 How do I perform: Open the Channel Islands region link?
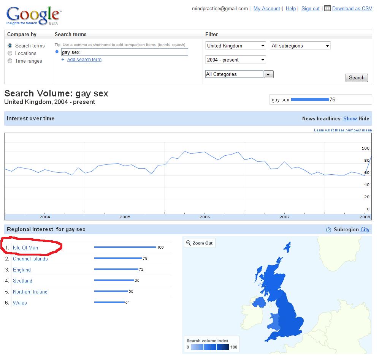30,259
